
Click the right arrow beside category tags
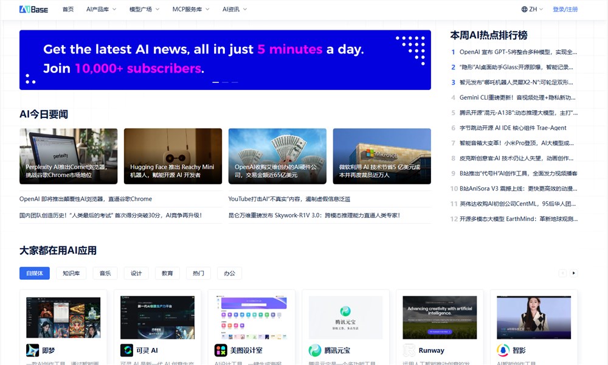tap(573, 273)
